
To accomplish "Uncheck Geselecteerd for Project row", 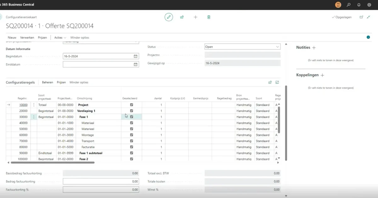I will 131,105.
